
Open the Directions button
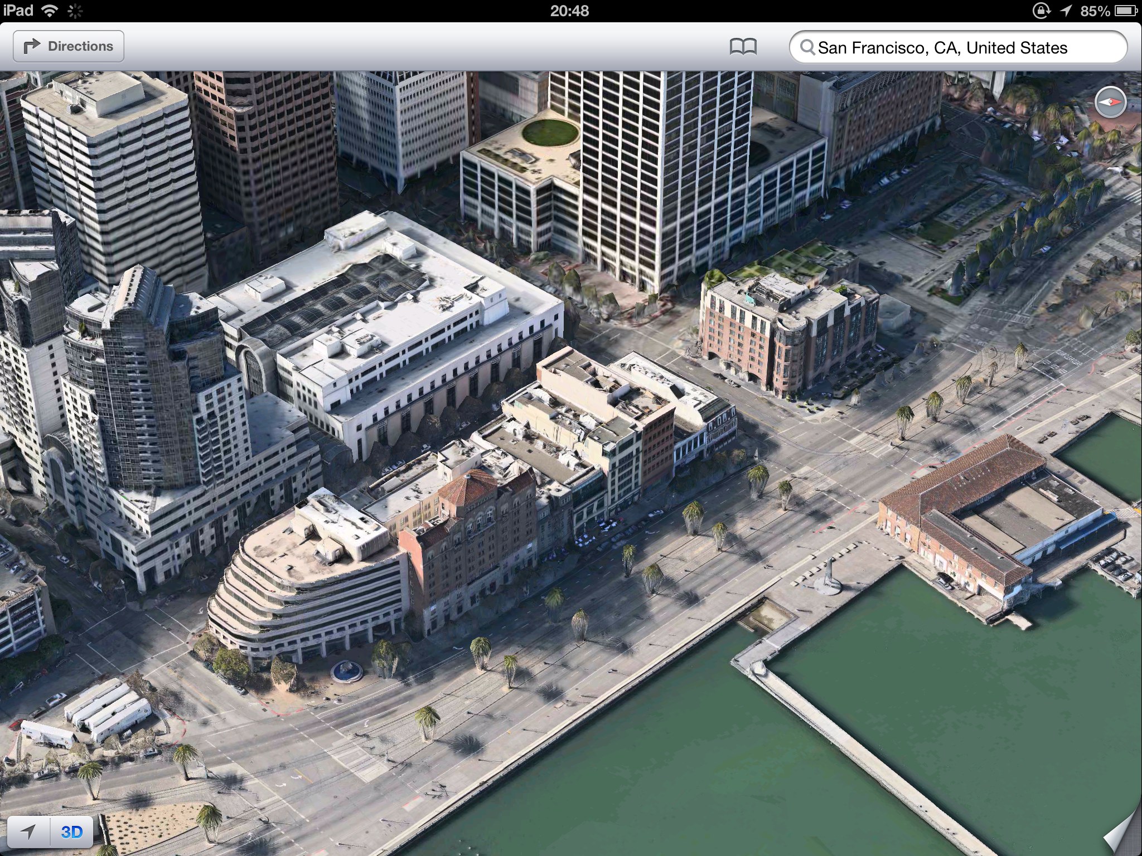[68, 46]
